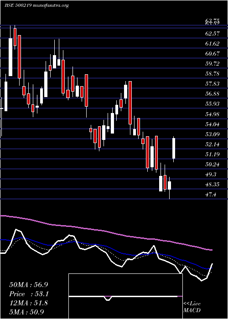Click the 55.93 price axis label
The width and height of the screenshot is (228, 319).
(212, 104)
